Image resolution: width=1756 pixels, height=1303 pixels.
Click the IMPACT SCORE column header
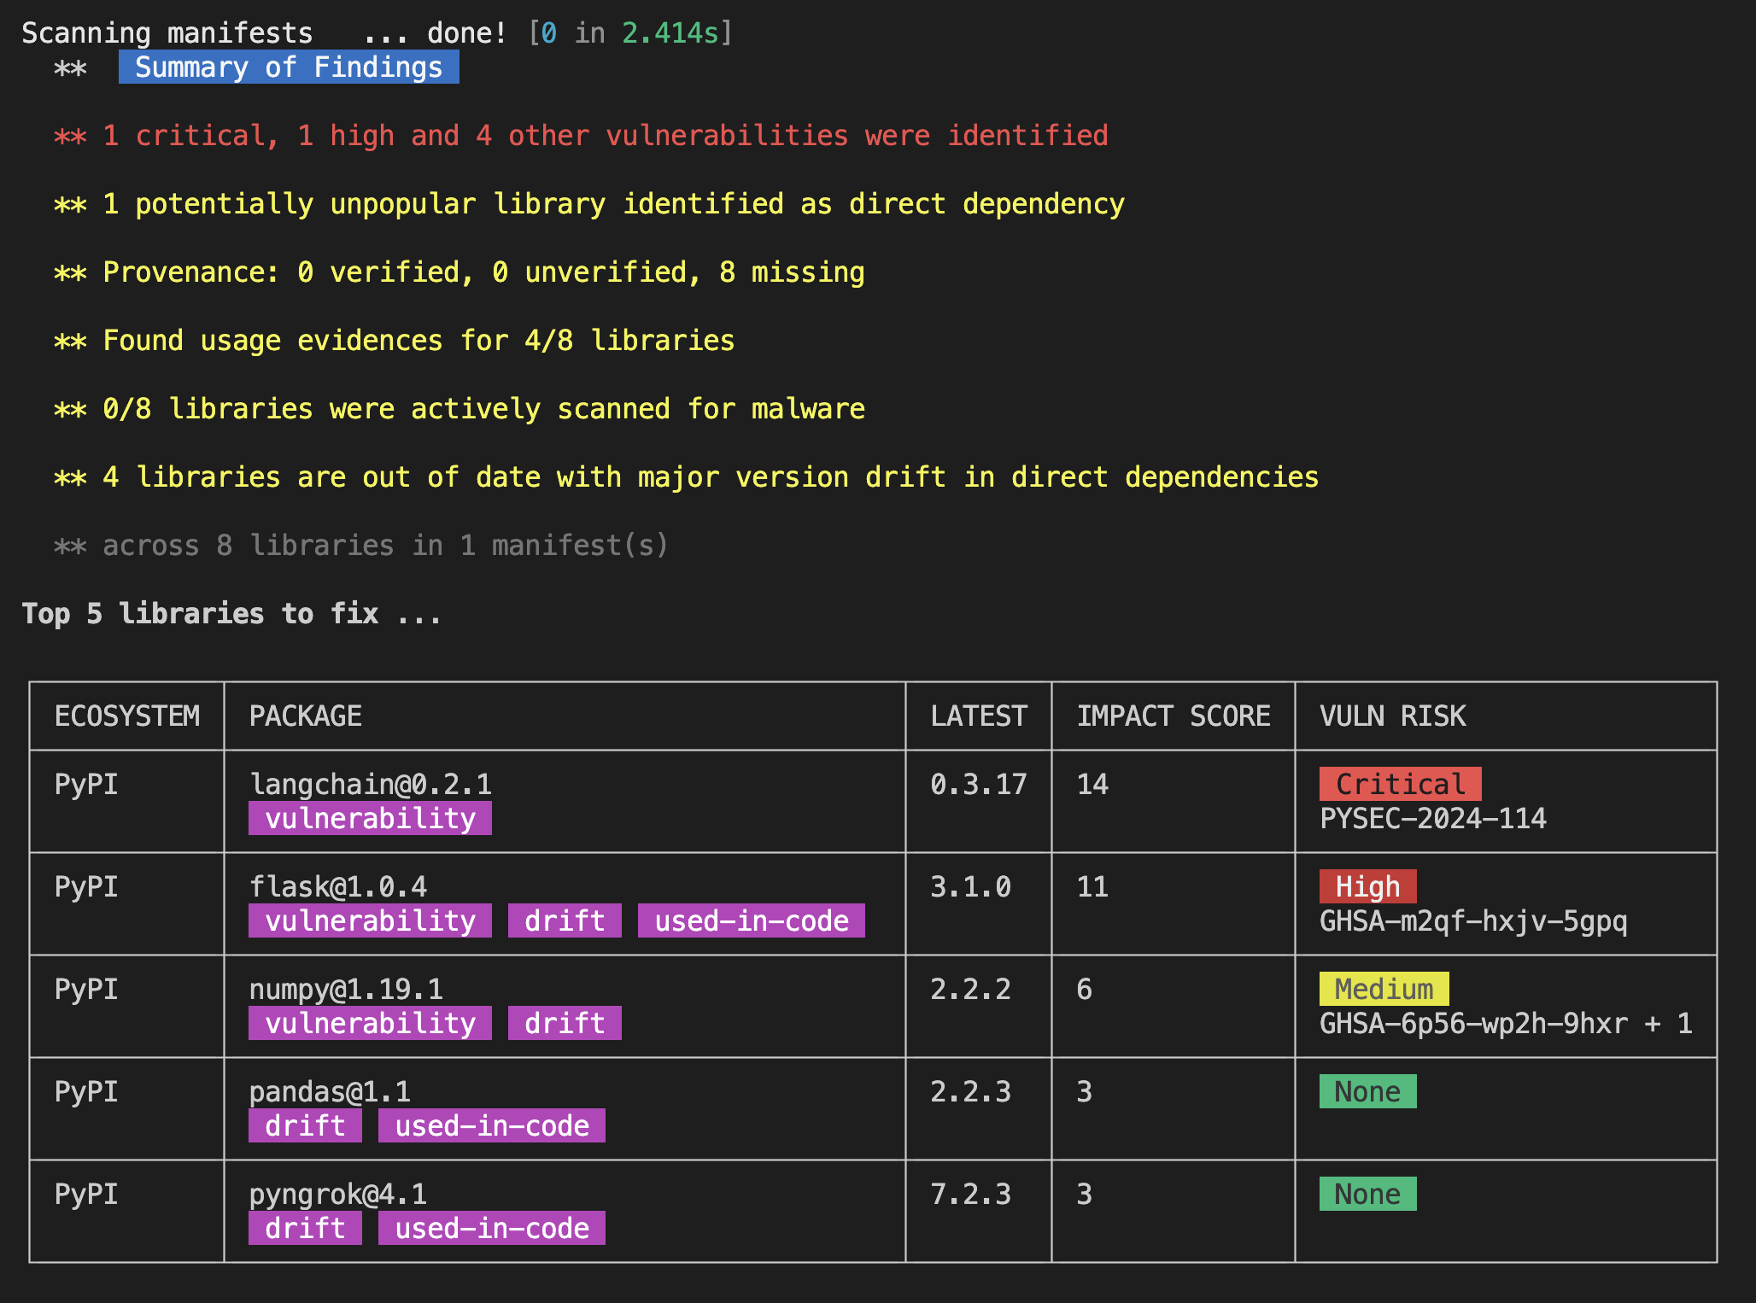pyautogui.click(x=1173, y=716)
